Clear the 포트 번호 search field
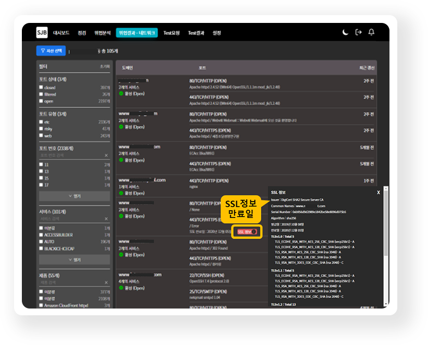Viewport: 428px width, 345px height. pos(106,155)
